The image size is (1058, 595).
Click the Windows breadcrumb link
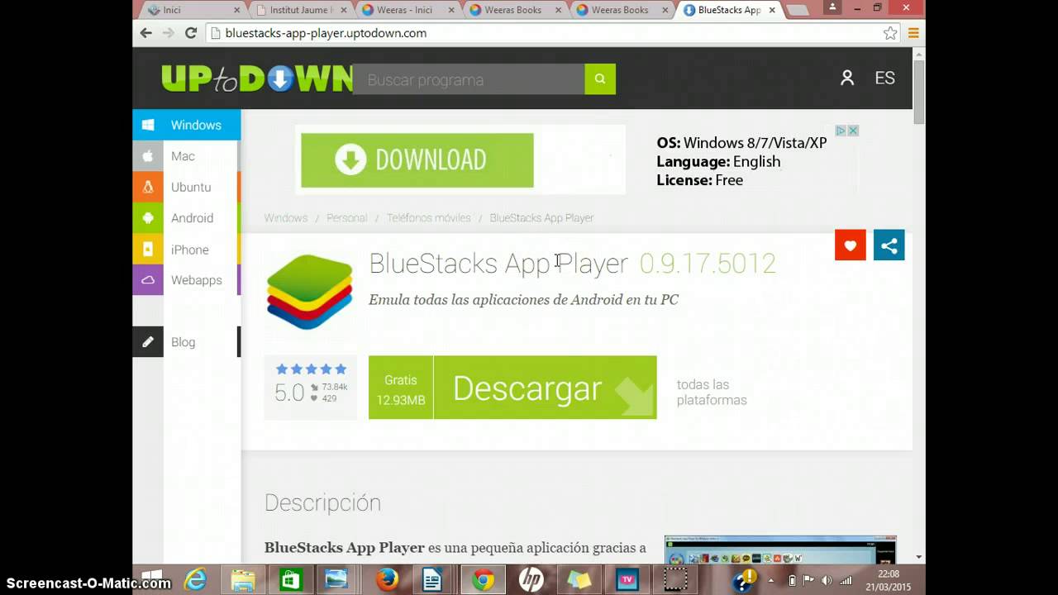coord(286,218)
